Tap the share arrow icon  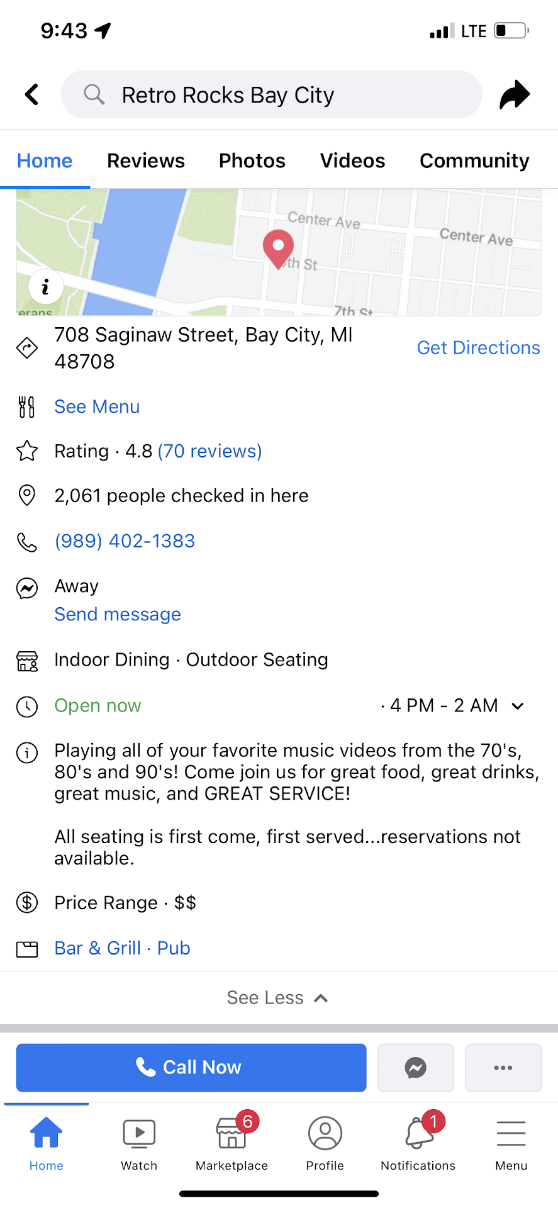pyautogui.click(x=515, y=95)
